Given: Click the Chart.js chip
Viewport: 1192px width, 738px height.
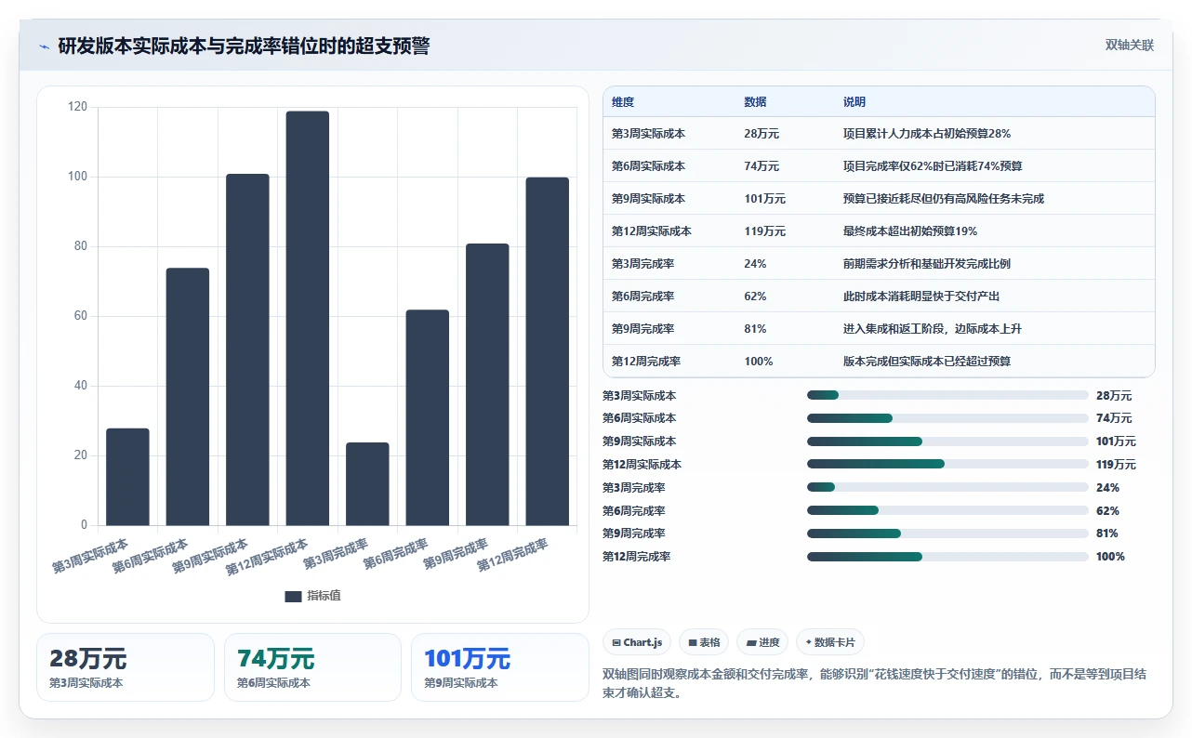Looking at the screenshot, I should [637, 642].
